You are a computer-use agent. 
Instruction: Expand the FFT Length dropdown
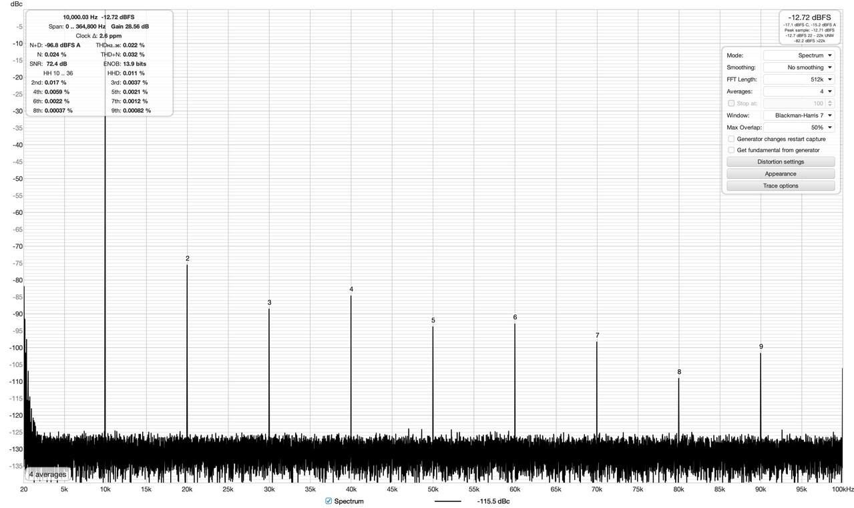[x=799, y=79]
